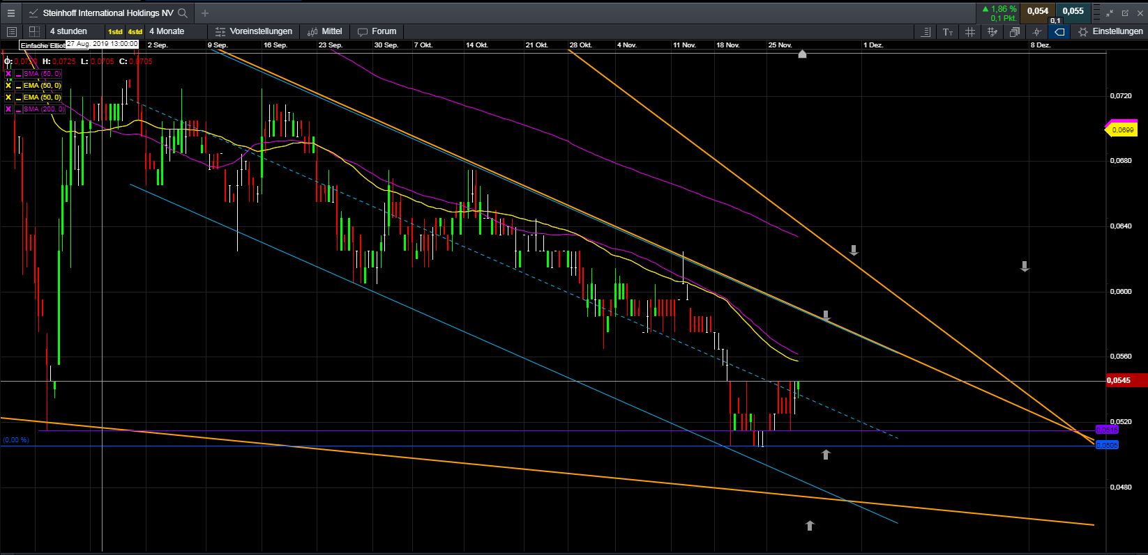Open the grid with pencil drawing tools
This screenshot has width=1148, height=555.
click(x=992, y=31)
